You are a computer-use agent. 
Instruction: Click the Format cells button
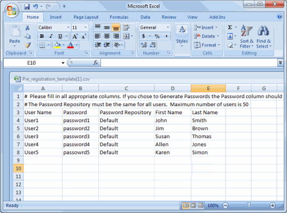pyautogui.click(x=207, y=45)
